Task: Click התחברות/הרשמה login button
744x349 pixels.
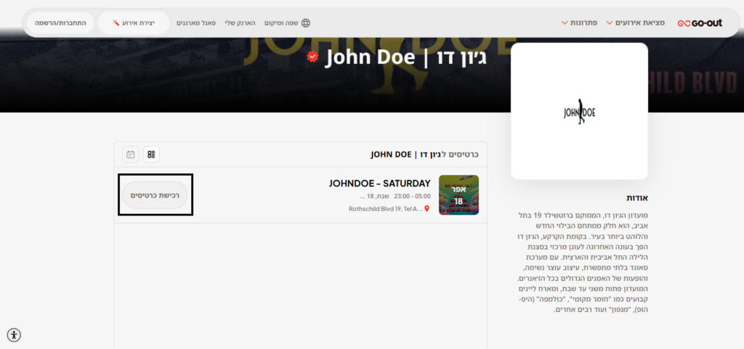Action: [60, 22]
